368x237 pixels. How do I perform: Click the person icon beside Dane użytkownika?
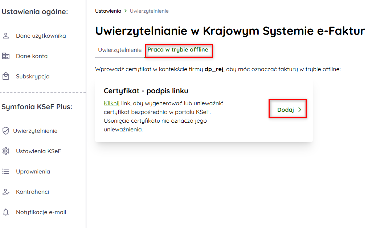tap(6, 36)
